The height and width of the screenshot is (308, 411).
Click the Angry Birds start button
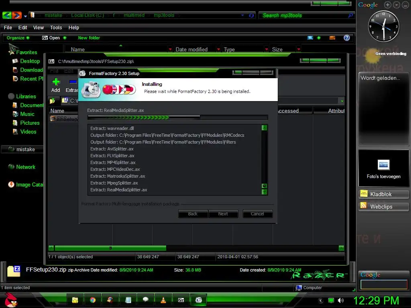click(11, 300)
